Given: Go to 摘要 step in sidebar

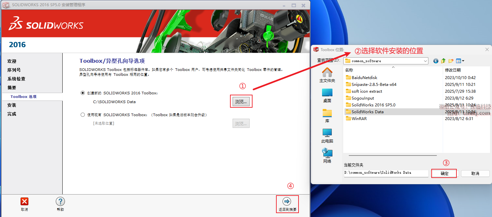Looking at the screenshot, I should [x=12, y=88].
